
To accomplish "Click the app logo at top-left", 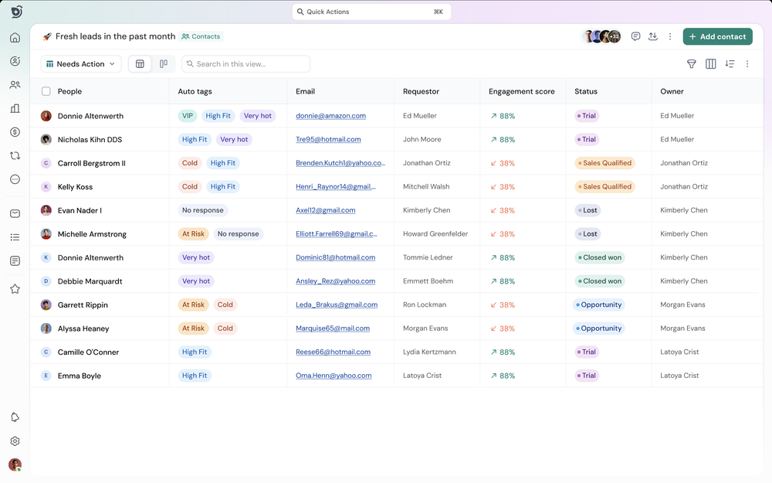I will (x=16, y=12).
